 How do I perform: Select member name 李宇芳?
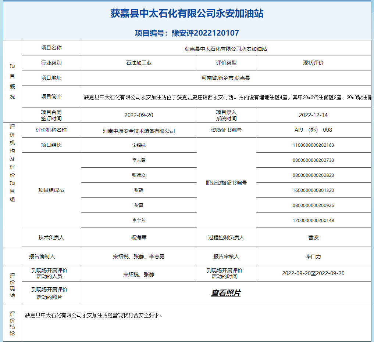coord(139,221)
